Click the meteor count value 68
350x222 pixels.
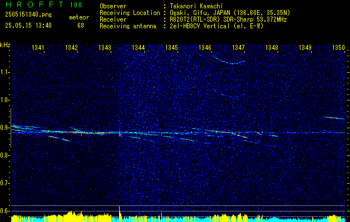(81, 26)
